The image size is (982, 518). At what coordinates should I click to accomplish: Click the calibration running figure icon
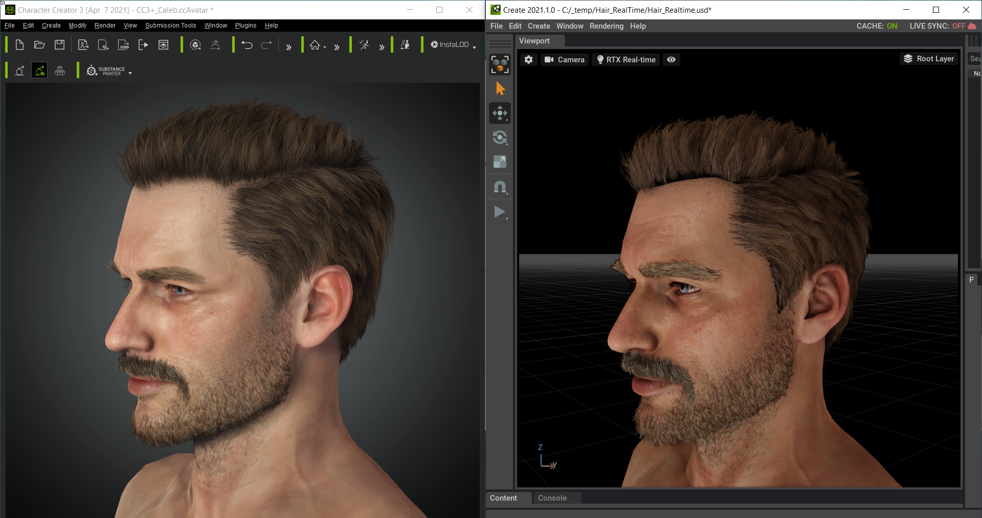click(x=364, y=45)
